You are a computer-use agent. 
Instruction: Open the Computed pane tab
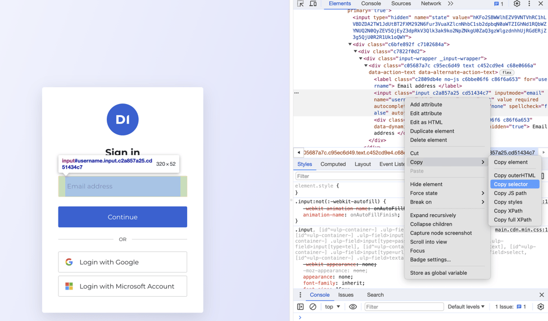point(333,164)
